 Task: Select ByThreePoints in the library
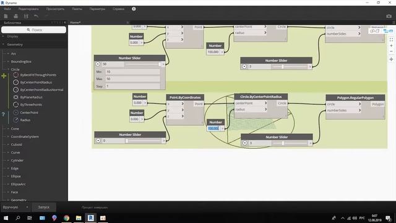tap(31, 105)
